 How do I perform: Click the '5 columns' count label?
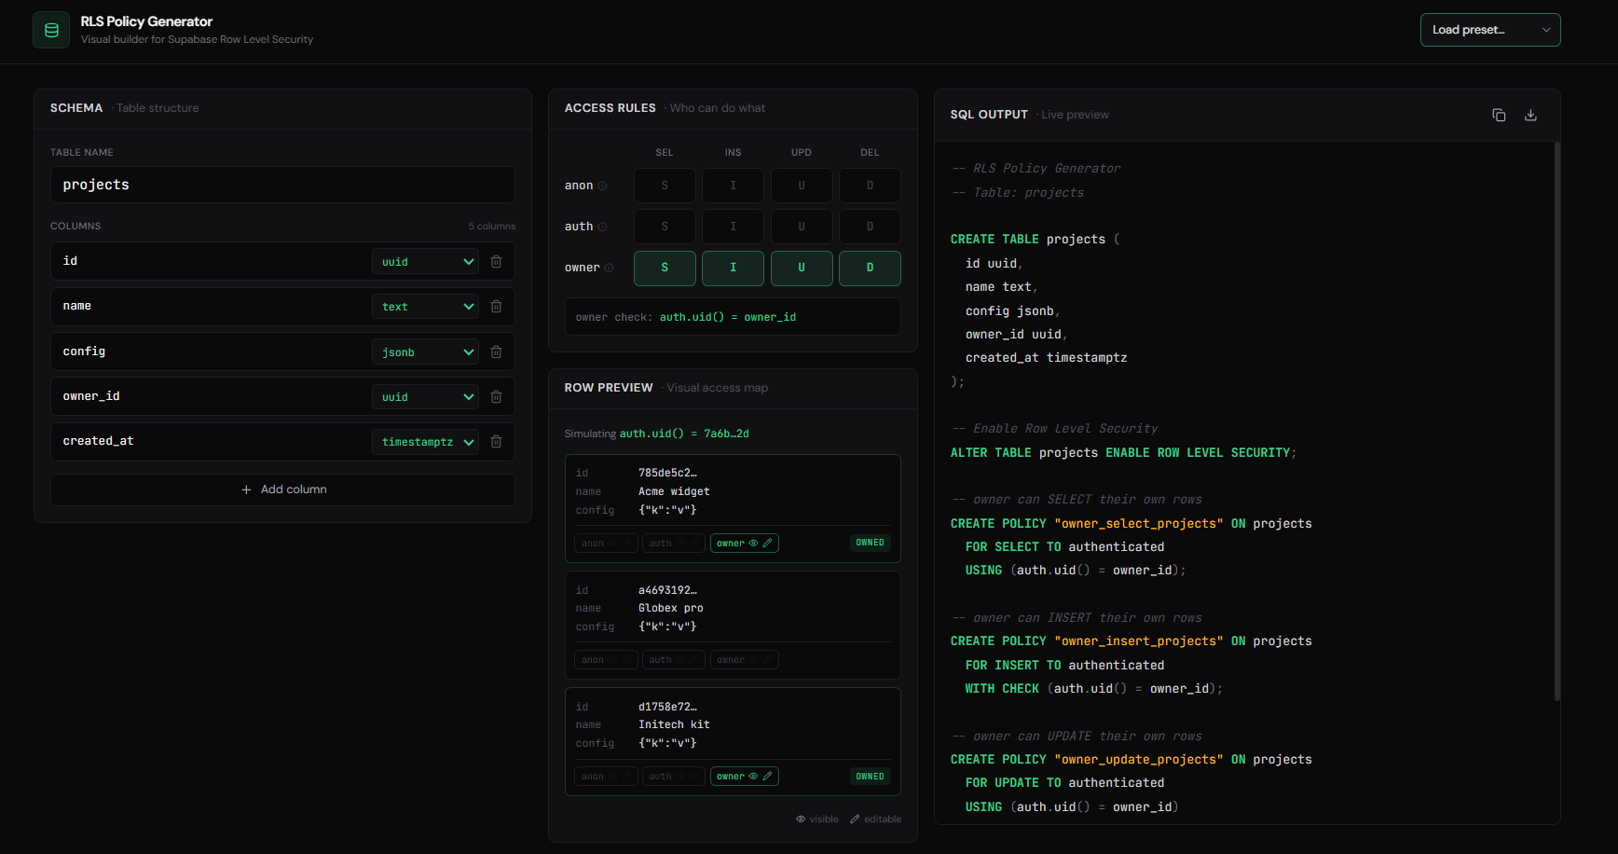coord(492,227)
